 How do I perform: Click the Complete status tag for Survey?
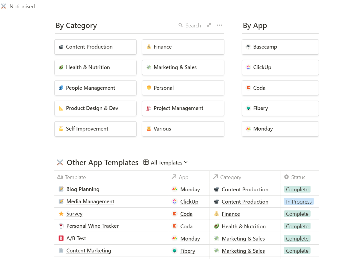[297, 214]
